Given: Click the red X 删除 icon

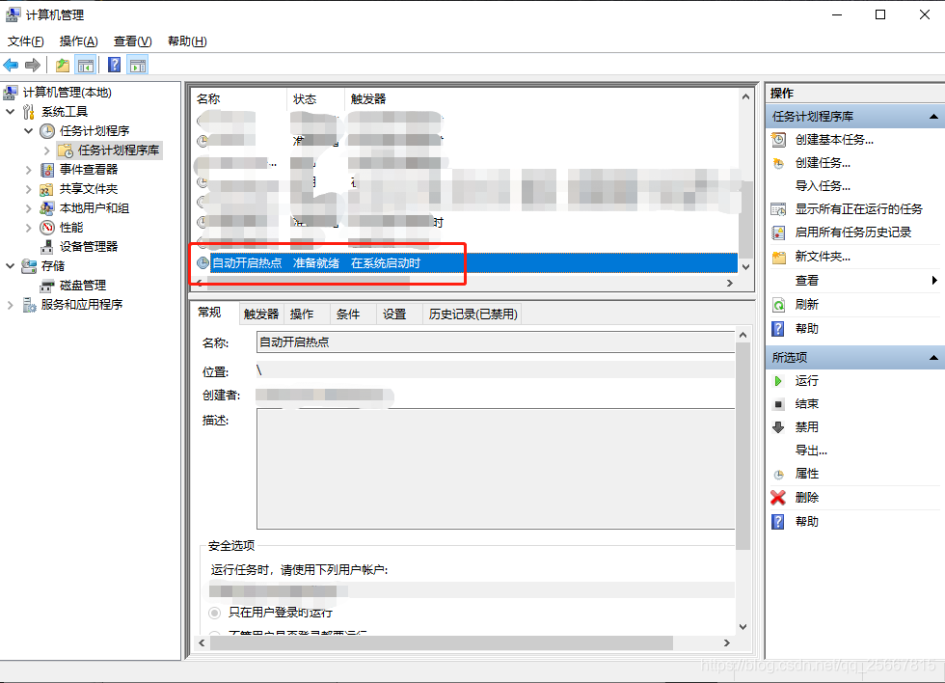Looking at the screenshot, I should point(778,498).
